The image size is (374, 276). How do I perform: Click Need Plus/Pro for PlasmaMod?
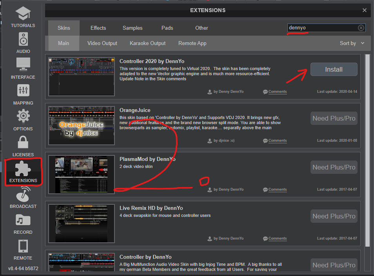point(334,167)
